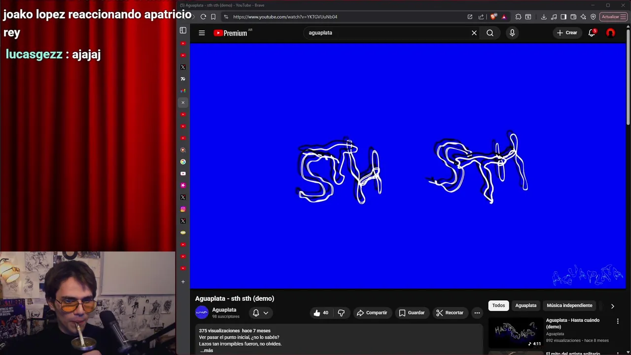Open tab search toolbar icon

point(528,17)
